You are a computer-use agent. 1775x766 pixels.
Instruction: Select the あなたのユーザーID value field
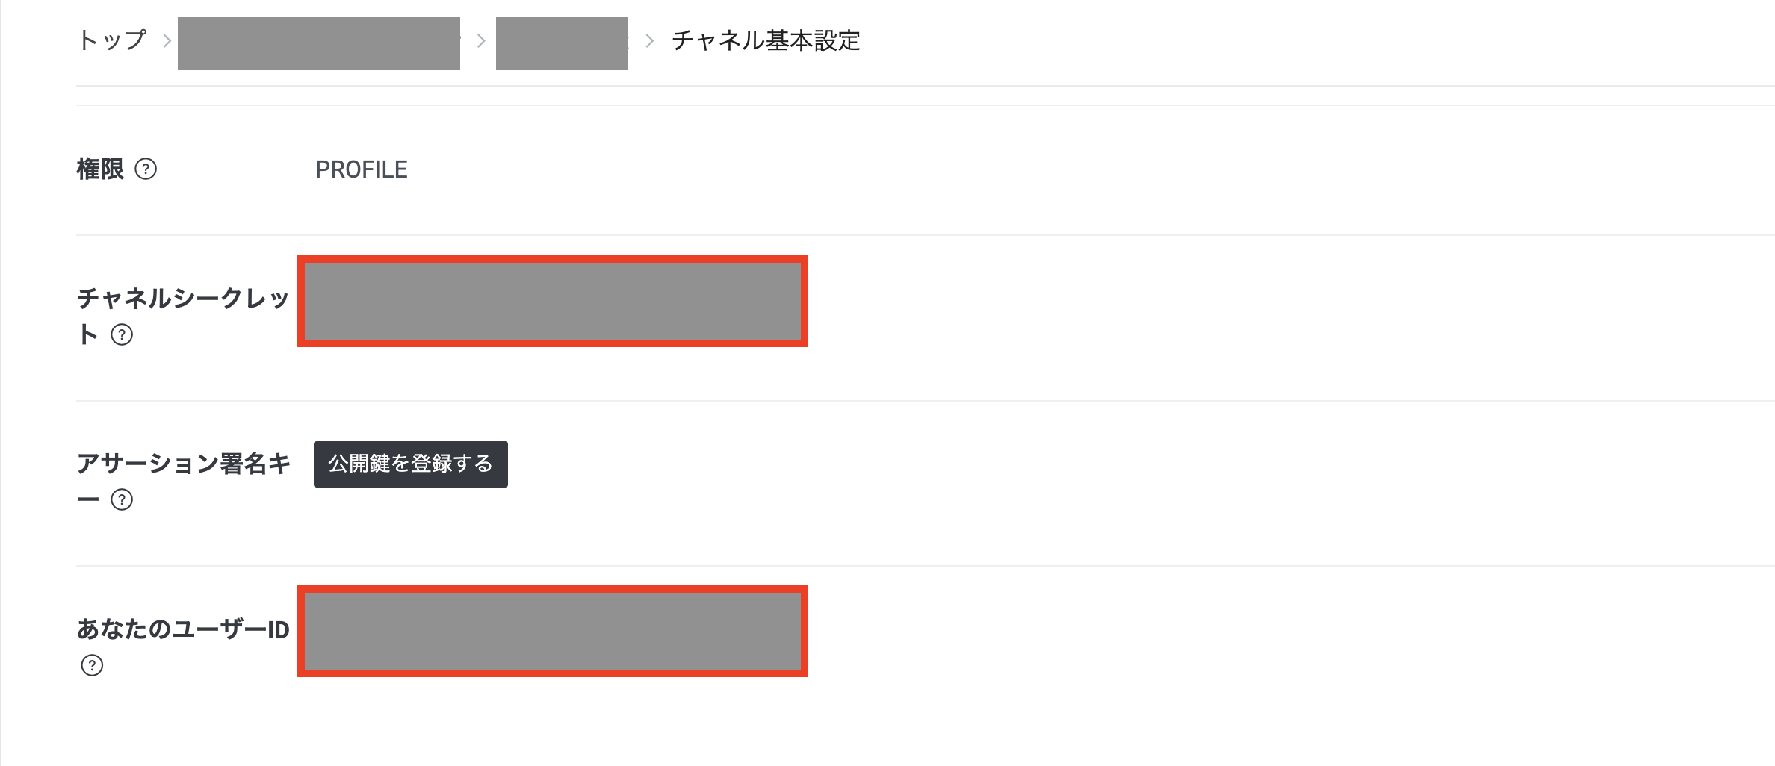pos(553,632)
